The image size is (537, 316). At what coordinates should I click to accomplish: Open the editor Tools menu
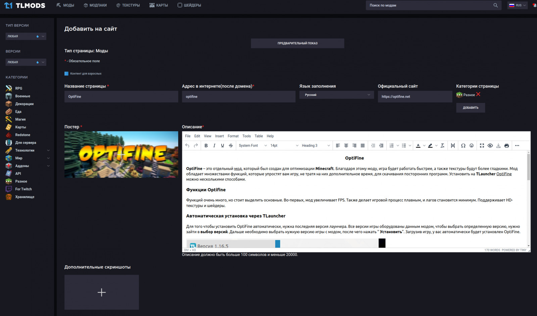247,136
